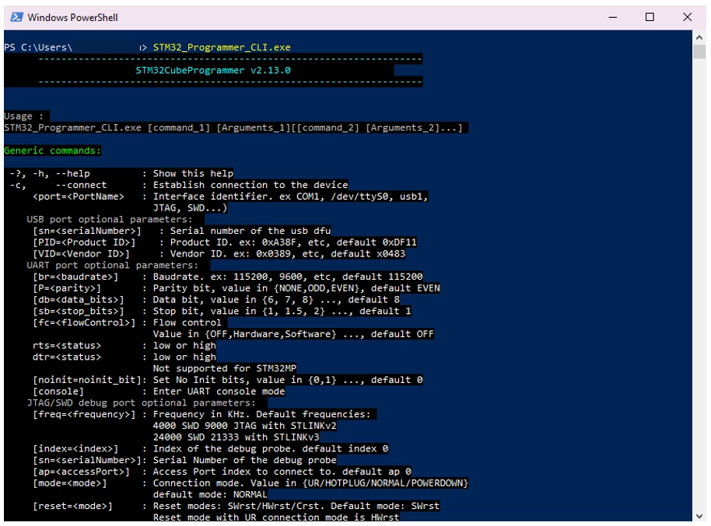Click the '[index=<index>]' parameter
The height and width of the screenshot is (526, 711).
tap(75, 448)
